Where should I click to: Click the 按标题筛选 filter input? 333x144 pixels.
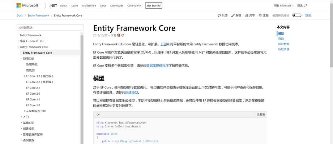(50, 27)
